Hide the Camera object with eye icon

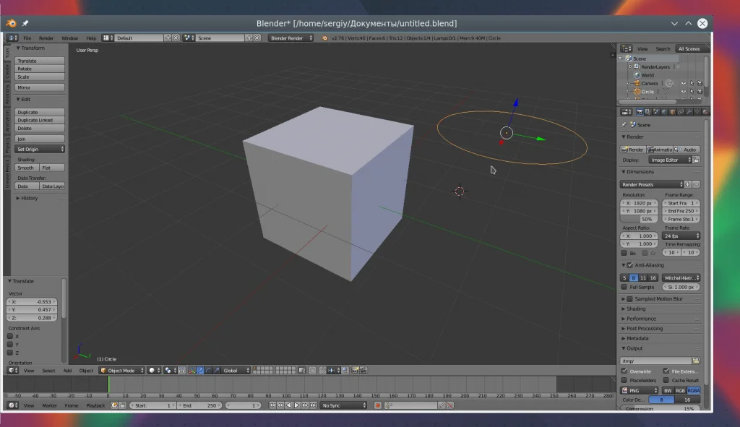click(684, 83)
